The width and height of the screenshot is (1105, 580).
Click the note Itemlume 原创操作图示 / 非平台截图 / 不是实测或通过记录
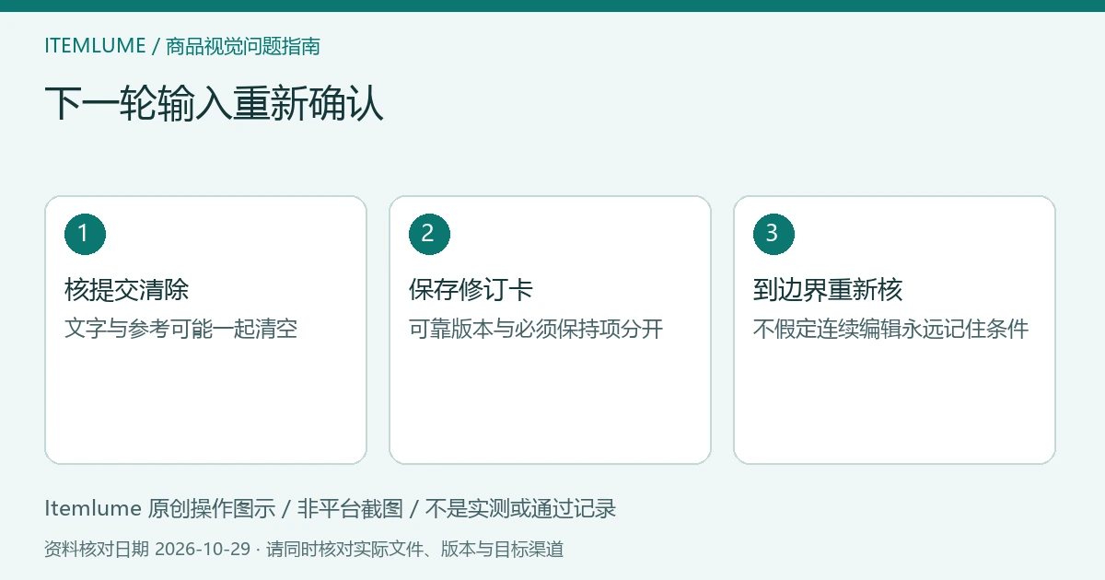pos(330,508)
